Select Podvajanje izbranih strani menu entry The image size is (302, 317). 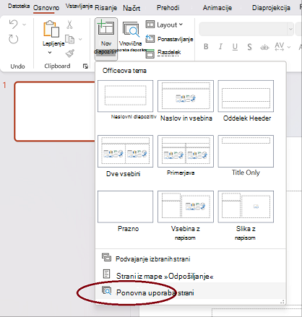click(191, 259)
